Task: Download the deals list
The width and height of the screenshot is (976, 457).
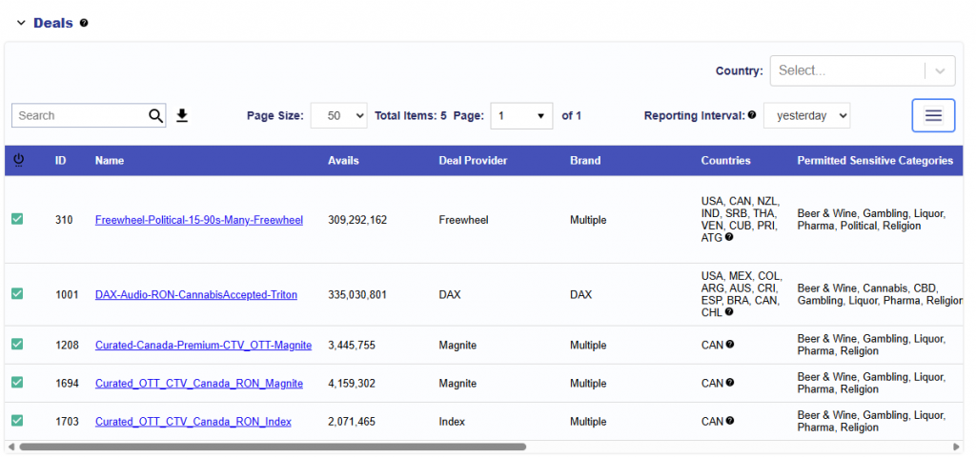Action: pyautogui.click(x=182, y=115)
